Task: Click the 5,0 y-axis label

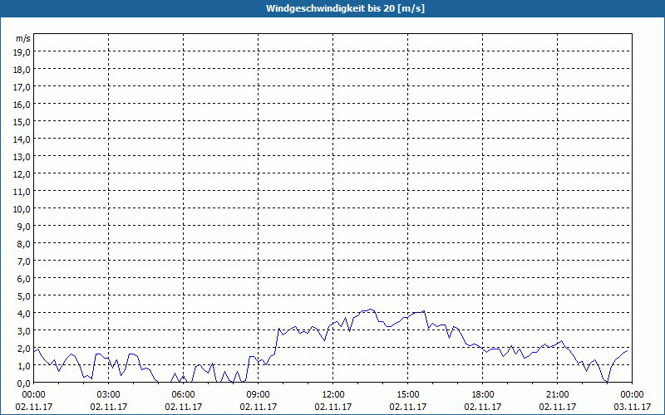Action: pyautogui.click(x=24, y=296)
